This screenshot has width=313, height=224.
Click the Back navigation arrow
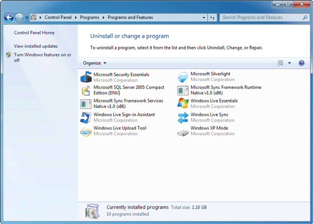point(9,18)
